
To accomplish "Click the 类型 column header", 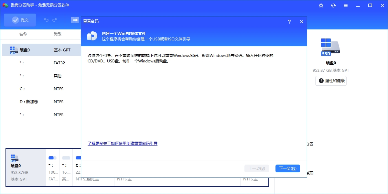I will point(58,34).
